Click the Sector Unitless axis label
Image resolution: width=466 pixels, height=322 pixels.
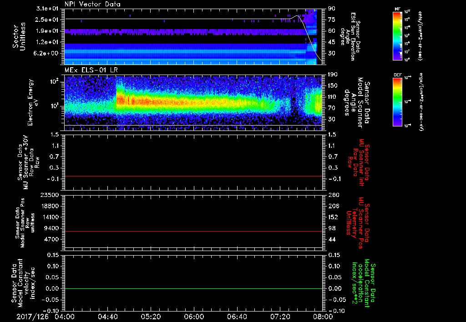[19, 36]
